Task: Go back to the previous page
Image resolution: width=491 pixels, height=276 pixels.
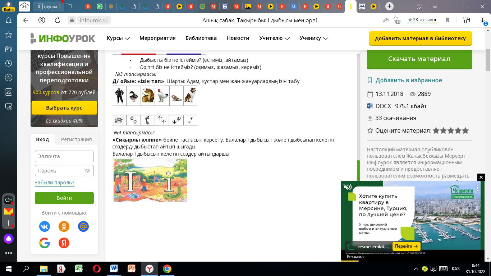Action: point(26,20)
